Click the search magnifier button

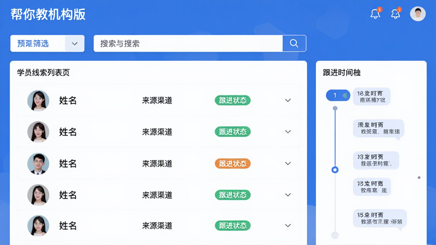(294, 43)
